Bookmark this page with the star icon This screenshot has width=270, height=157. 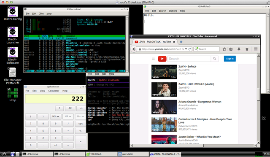(x=224, y=49)
